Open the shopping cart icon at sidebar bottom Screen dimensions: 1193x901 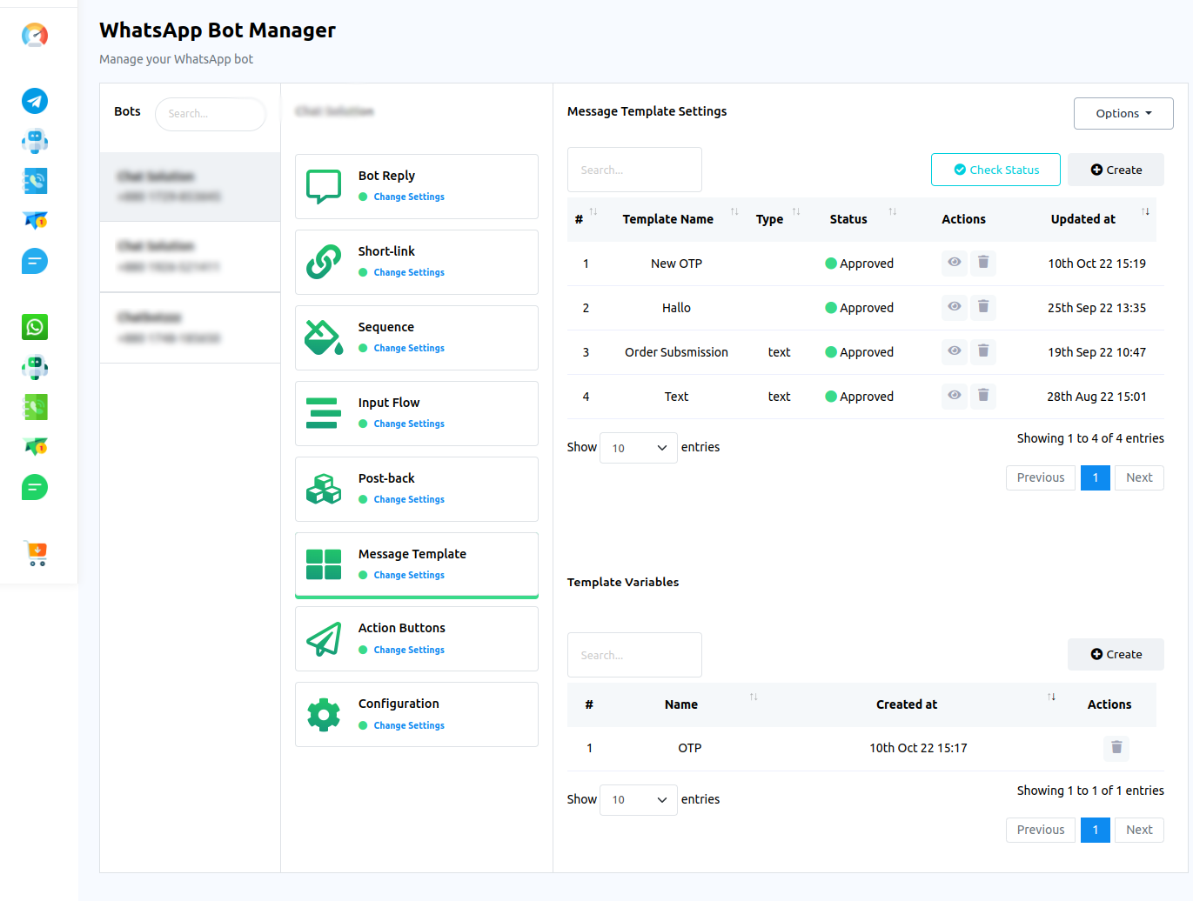pyautogui.click(x=35, y=553)
